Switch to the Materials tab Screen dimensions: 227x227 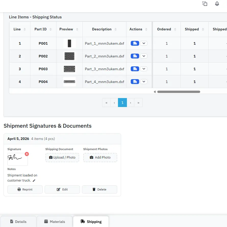(54, 222)
